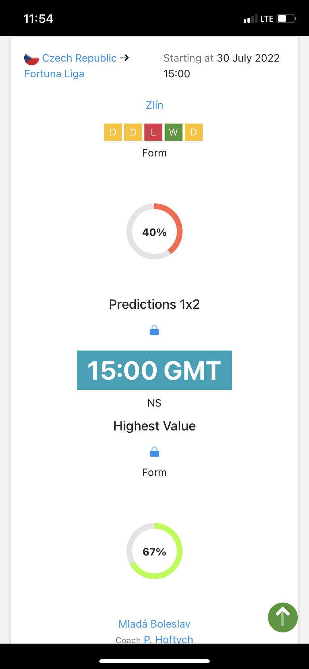Tap the last yellow D form badge
This screenshot has height=669, width=309.
coord(193,132)
